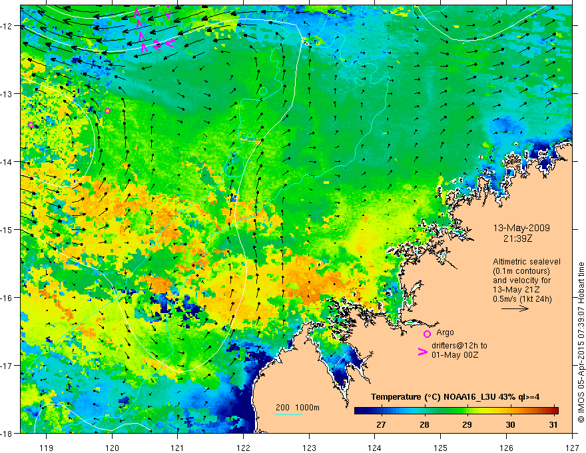Click the 0.5m/s velocity scale arrow

515,308
